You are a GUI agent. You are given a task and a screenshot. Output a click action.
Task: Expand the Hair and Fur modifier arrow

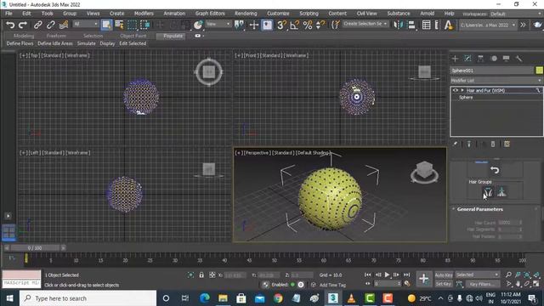point(462,90)
